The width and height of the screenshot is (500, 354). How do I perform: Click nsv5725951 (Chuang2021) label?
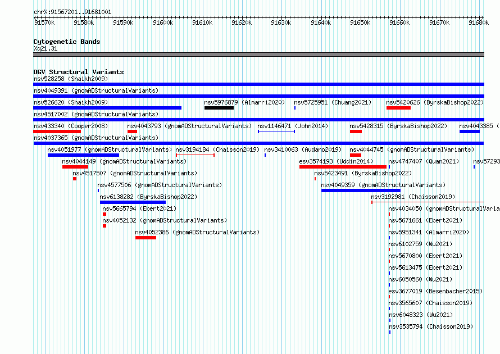tap(333, 102)
